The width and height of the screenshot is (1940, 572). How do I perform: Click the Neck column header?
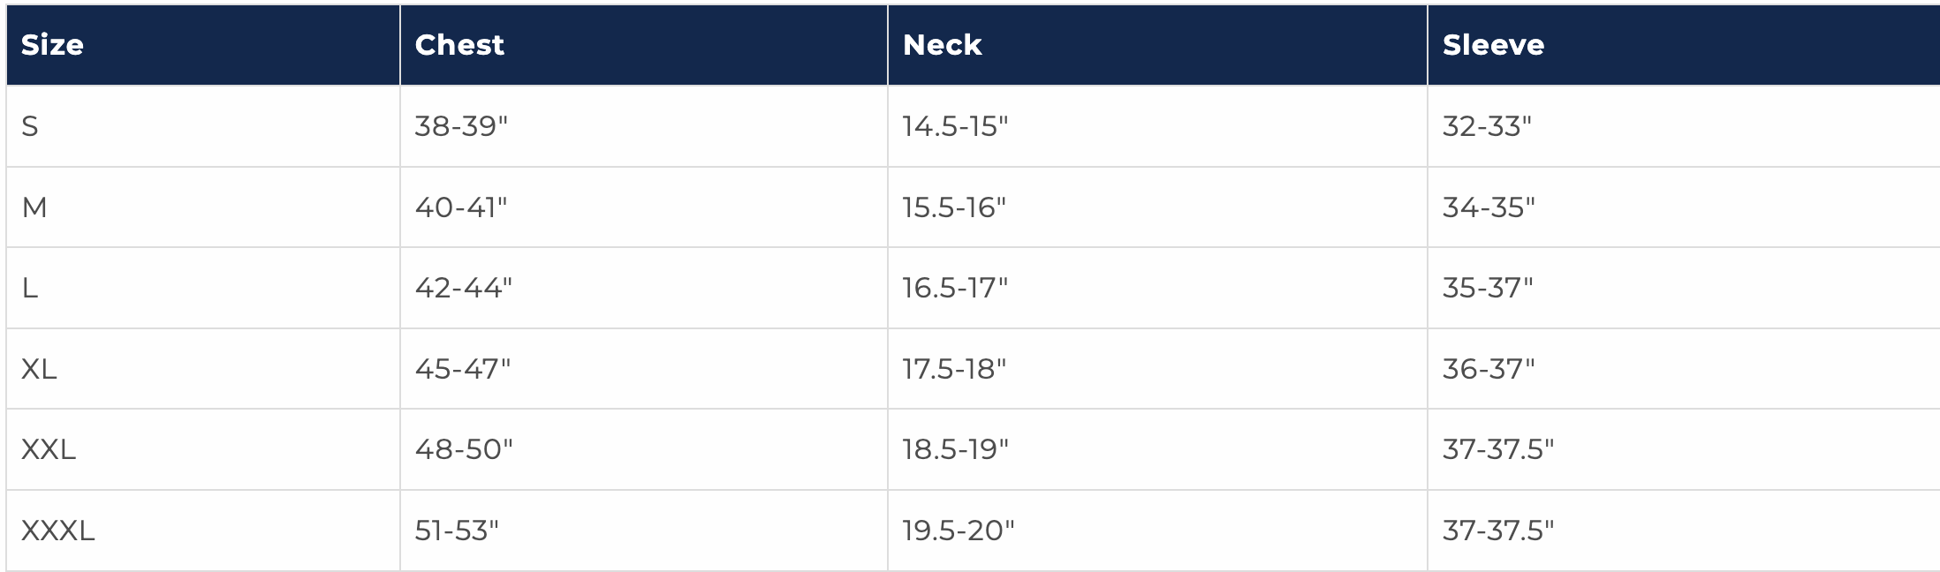(942, 45)
